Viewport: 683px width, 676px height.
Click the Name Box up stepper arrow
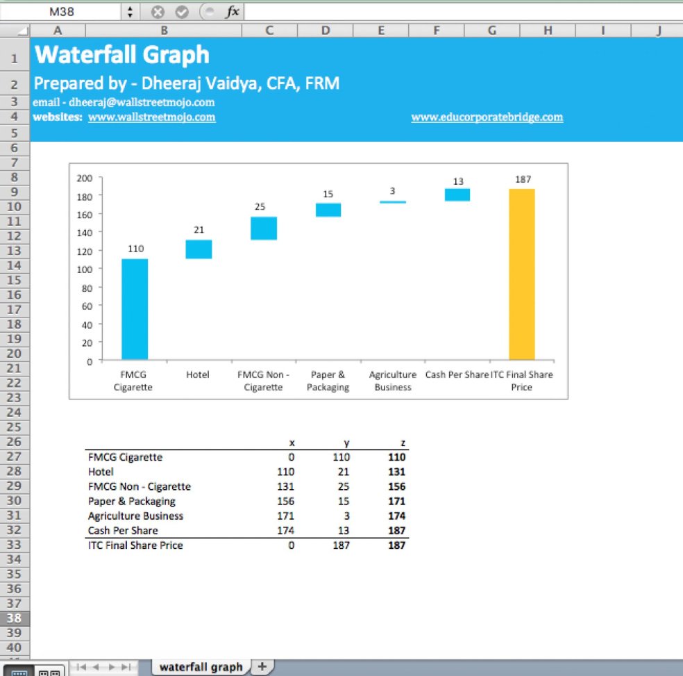click(130, 8)
